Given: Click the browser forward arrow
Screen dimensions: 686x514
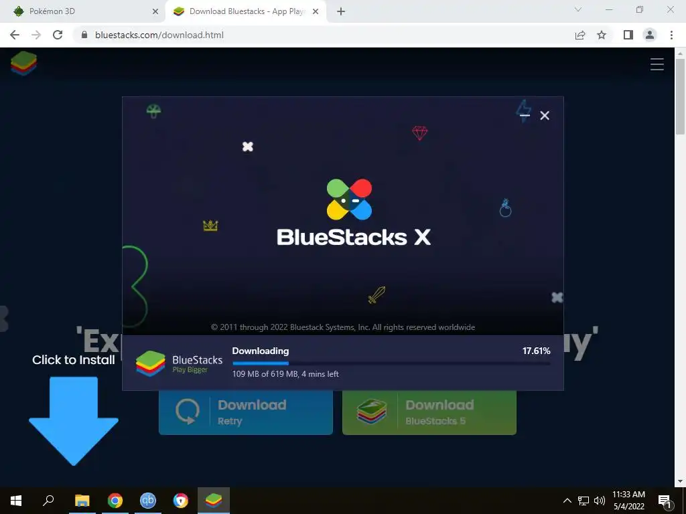Looking at the screenshot, I should tap(36, 35).
